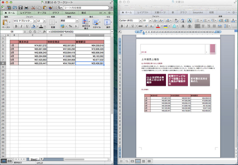Viewport: 238px width, 165px height.
Task: Collapse the Word ribbon with caret button
Action: click(229, 12)
